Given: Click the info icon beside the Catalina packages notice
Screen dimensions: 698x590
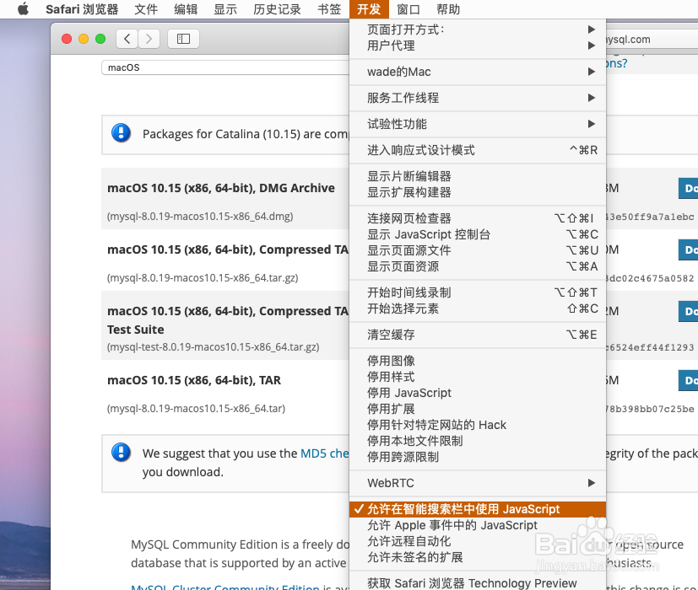Looking at the screenshot, I should point(121,132).
